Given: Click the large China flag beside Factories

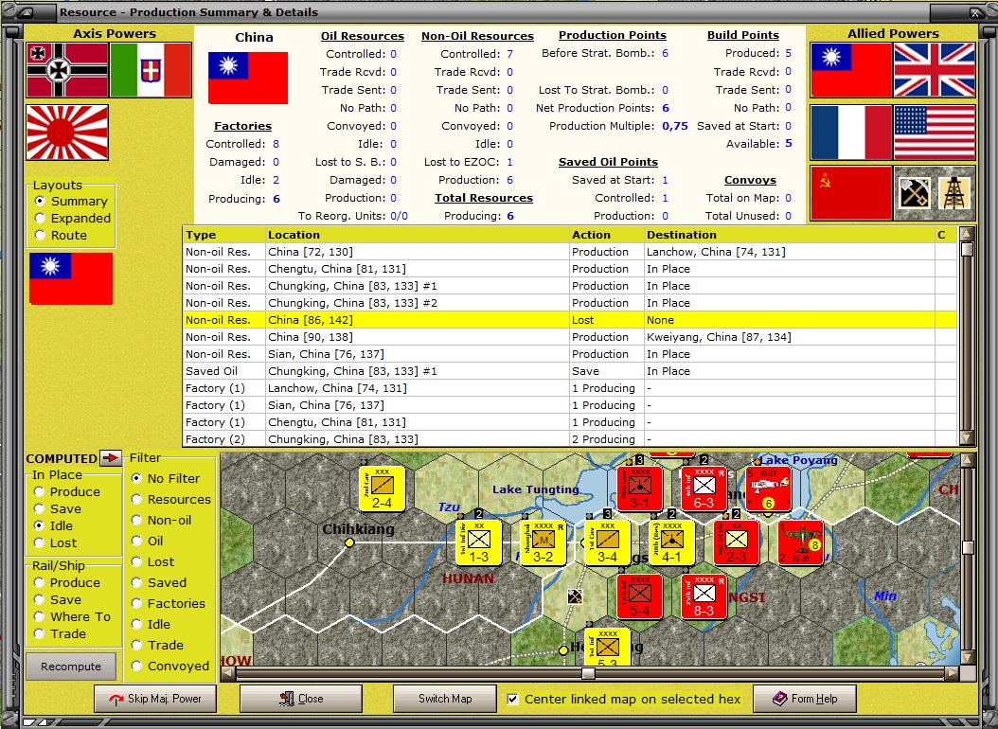Looking at the screenshot, I should 248,78.
